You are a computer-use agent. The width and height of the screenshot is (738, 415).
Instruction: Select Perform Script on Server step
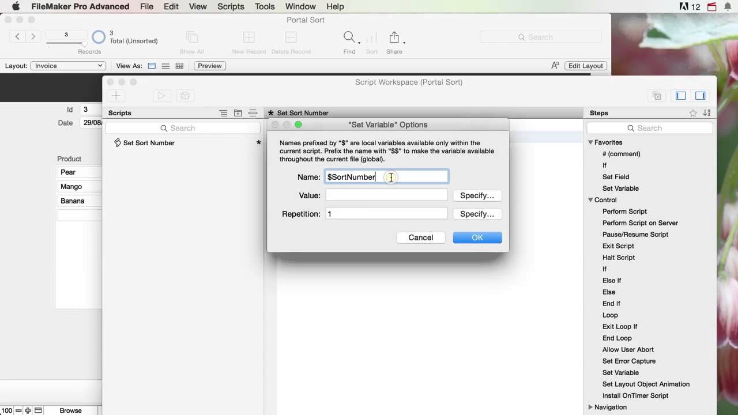click(640, 223)
